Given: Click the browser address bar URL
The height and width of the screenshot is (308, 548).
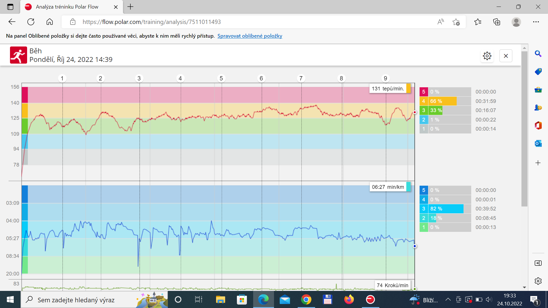Looking at the screenshot, I should 152,22.
